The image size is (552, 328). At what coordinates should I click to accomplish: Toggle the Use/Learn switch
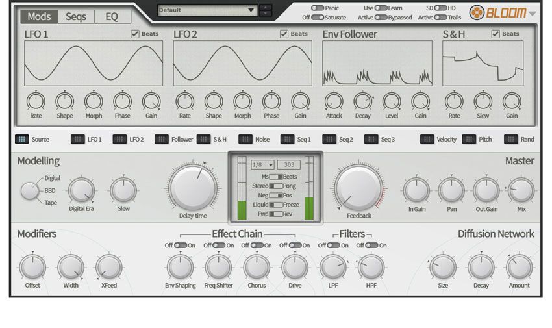381,8
